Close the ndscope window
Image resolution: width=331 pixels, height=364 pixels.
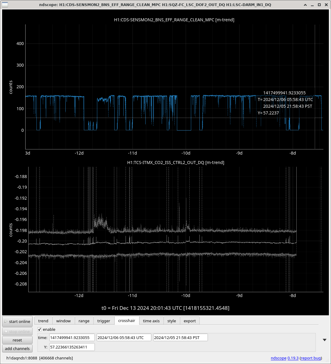pos(326,5)
